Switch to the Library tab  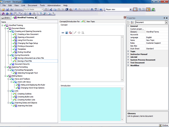tap(6, 18)
